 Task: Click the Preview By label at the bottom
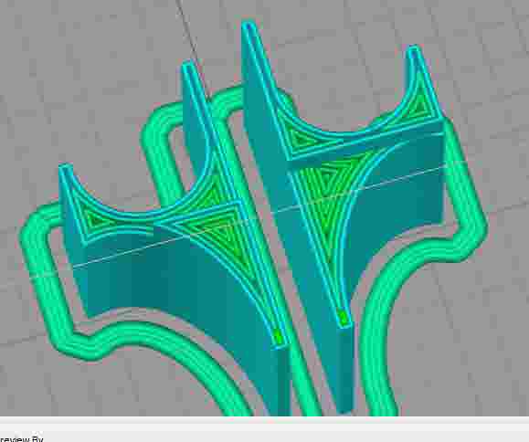(x=21, y=439)
